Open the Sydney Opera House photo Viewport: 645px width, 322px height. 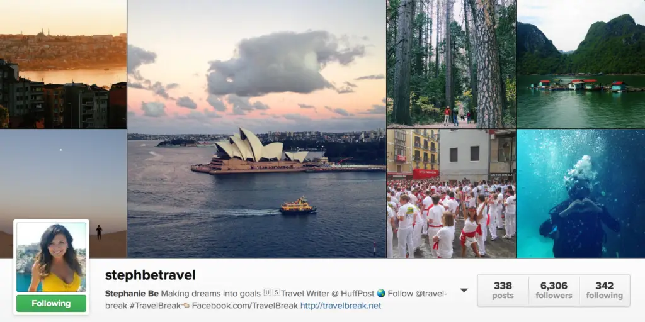pyautogui.click(x=257, y=129)
